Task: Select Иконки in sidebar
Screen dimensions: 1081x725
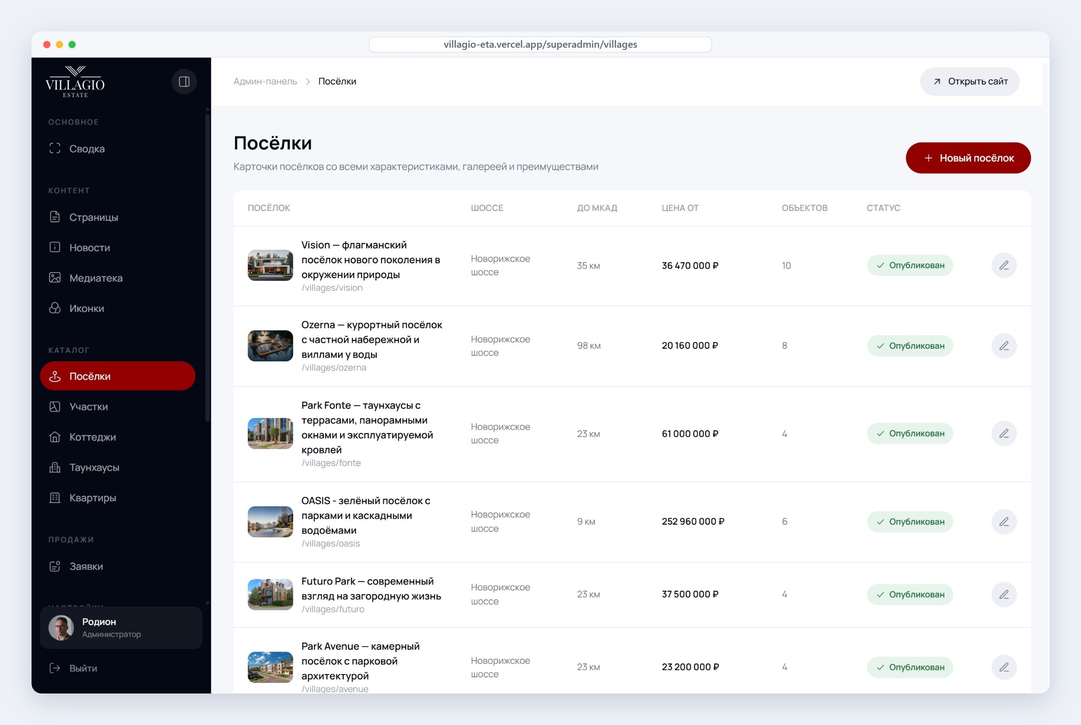Action: pos(118,308)
